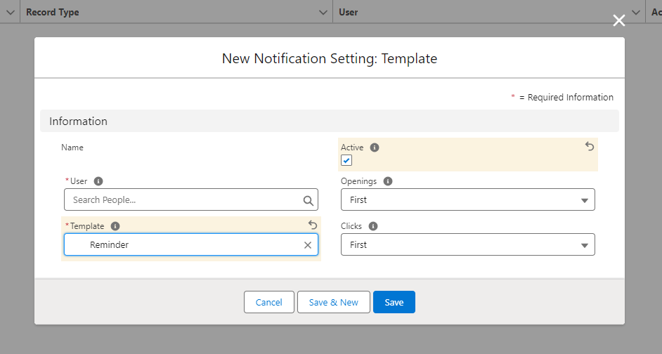Viewport: 662px width, 354px height.
Task: Click the info icon next to Openings
Action: [x=388, y=181]
